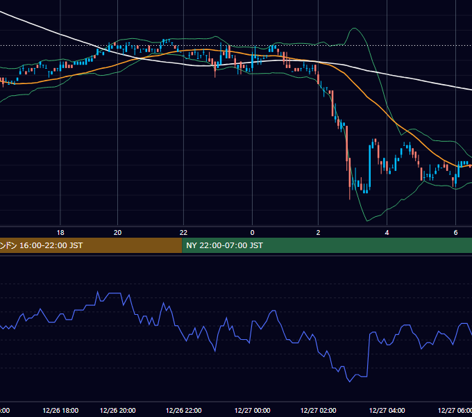This screenshot has height=417, width=472.
Task: Click the lowest-wick candle near 3 o'clock
Action: [349, 178]
